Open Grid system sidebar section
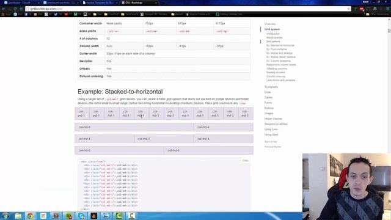The height and width of the screenshot is (220, 391). coord(272,29)
